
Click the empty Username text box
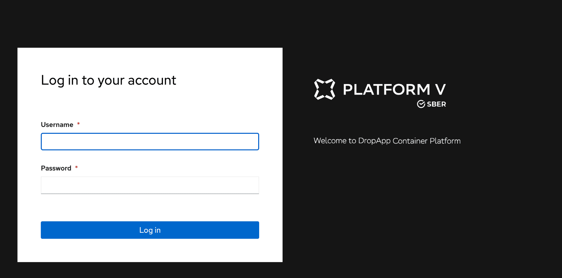click(150, 141)
